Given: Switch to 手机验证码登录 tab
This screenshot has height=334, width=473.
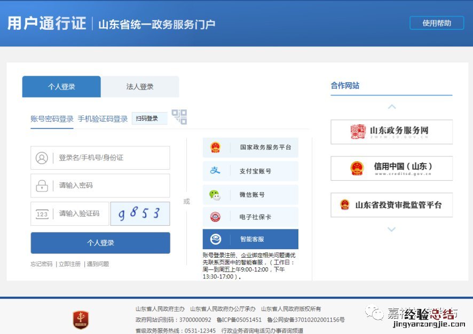Looking at the screenshot, I should [x=103, y=118].
